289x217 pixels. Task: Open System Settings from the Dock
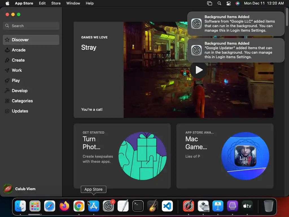108,206
